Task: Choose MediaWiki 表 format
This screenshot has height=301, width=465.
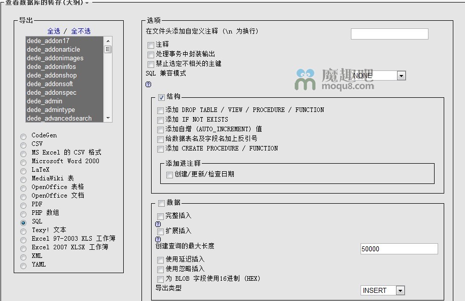Action: coord(23,179)
